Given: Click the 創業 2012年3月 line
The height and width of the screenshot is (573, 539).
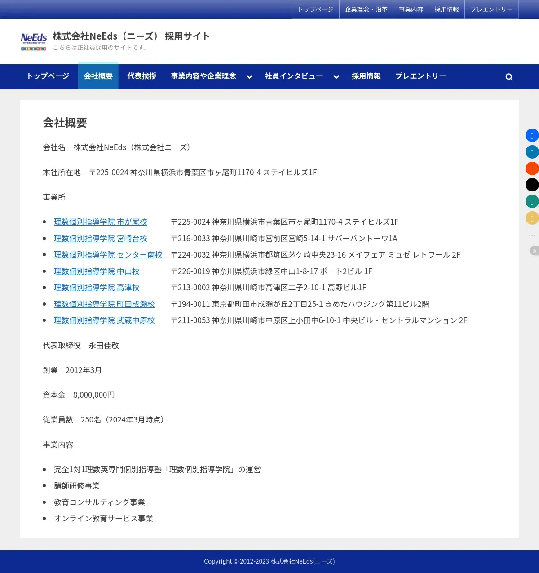Looking at the screenshot, I should [x=72, y=370].
